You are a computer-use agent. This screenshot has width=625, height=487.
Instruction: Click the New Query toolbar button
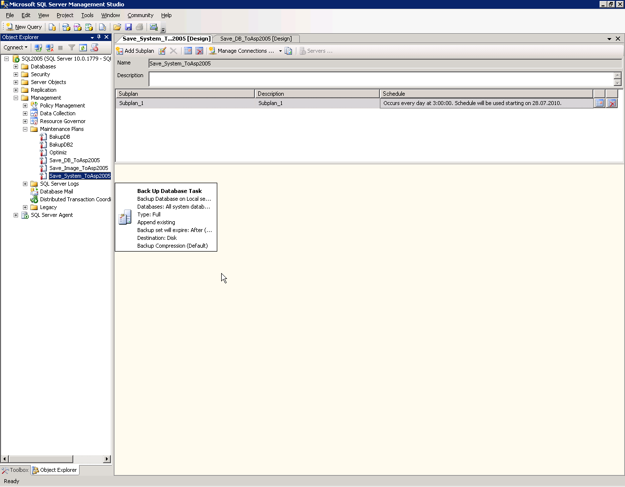tap(24, 27)
